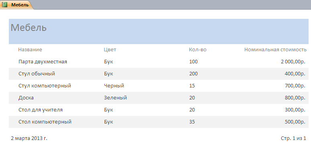The image size is (311, 146).
Task: Click the Цвет column header
Action: coord(110,49)
